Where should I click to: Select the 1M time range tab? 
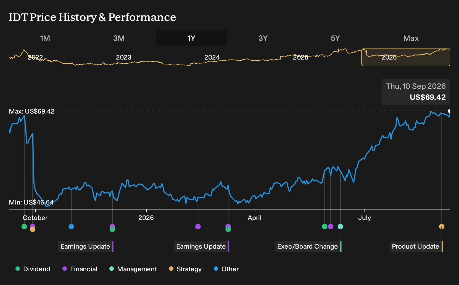45,38
